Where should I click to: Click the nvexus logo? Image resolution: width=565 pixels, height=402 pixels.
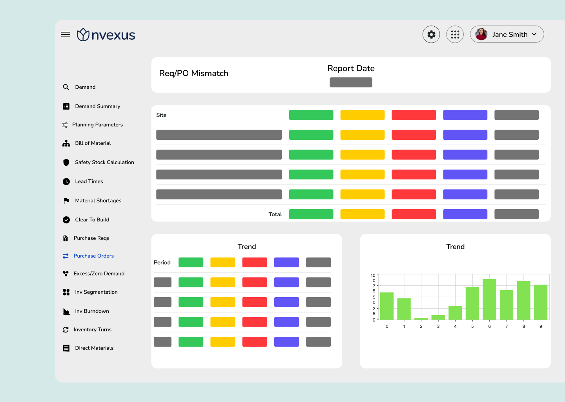(106, 35)
